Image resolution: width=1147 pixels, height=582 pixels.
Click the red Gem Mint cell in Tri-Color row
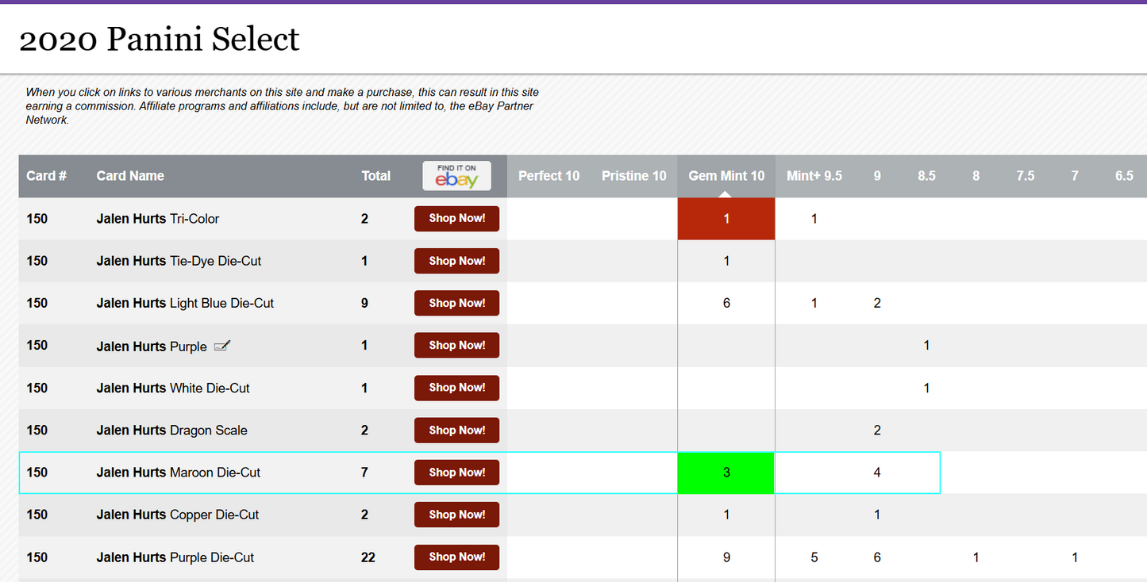coord(726,219)
